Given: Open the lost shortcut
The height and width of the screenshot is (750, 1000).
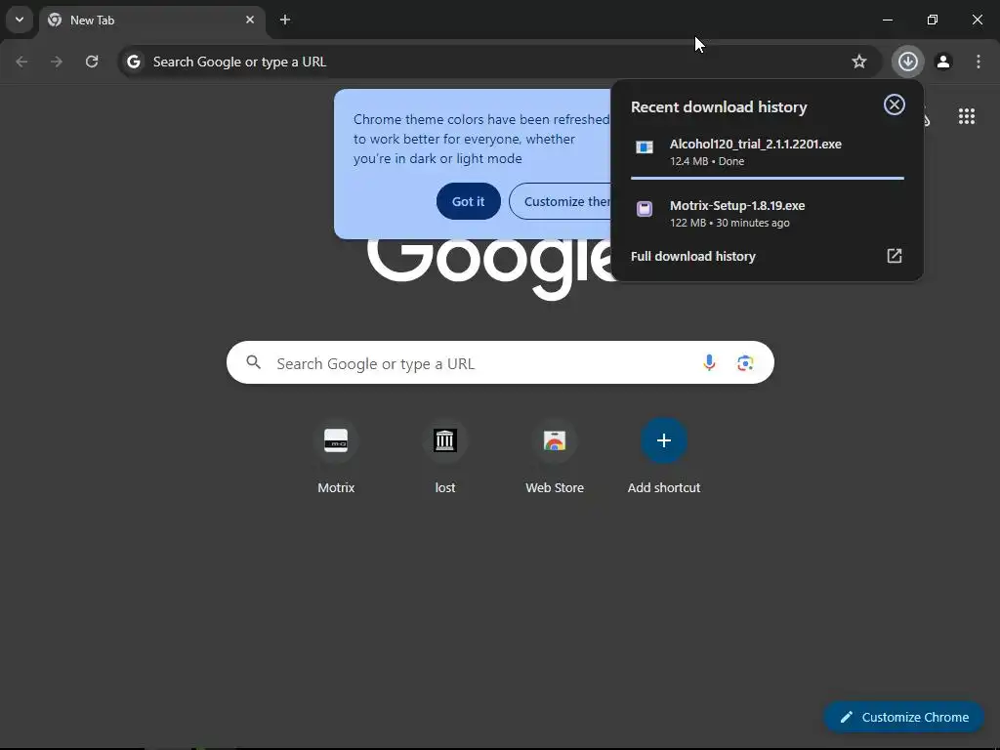Looking at the screenshot, I should click(x=445, y=455).
